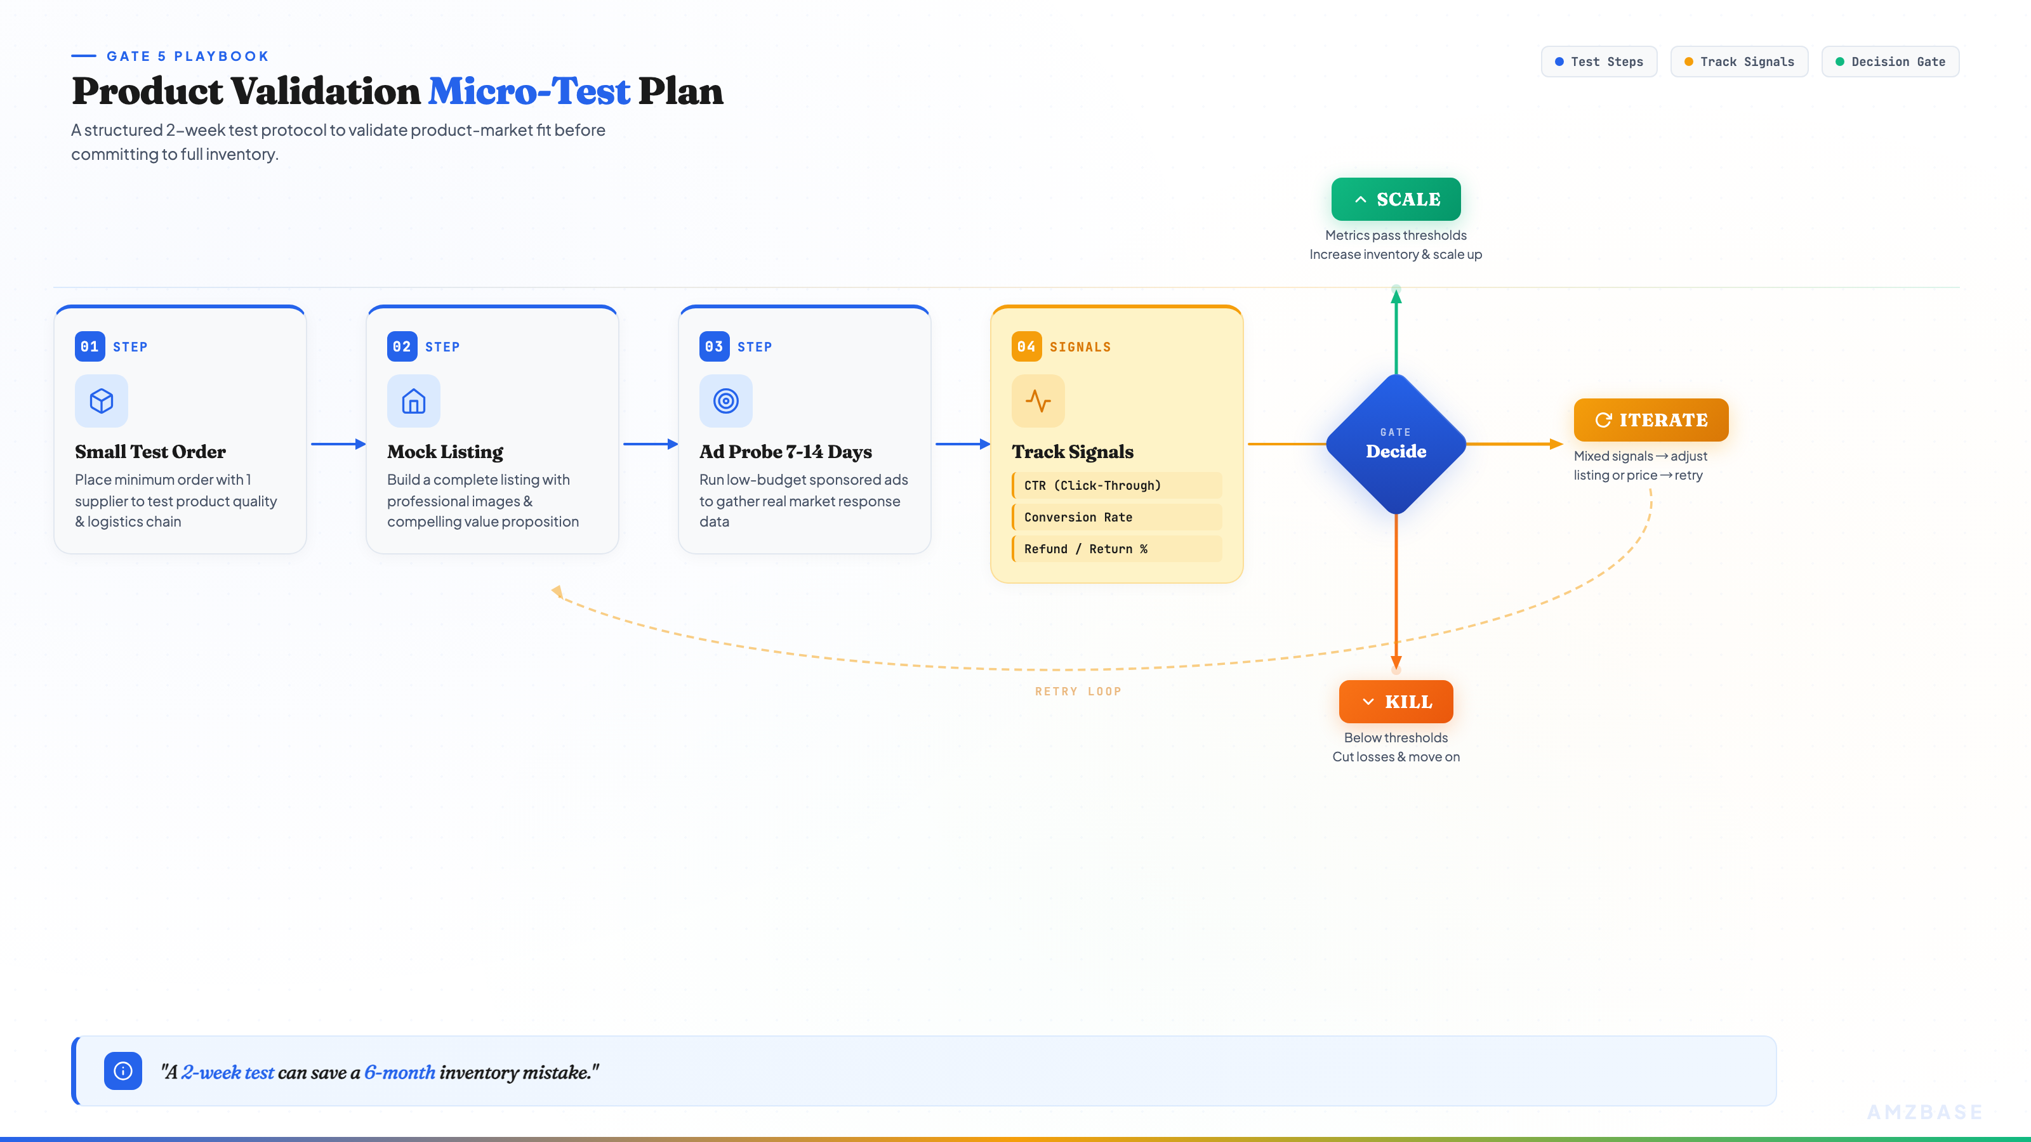Toggle the Test Steps legend filter

coord(1599,61)
